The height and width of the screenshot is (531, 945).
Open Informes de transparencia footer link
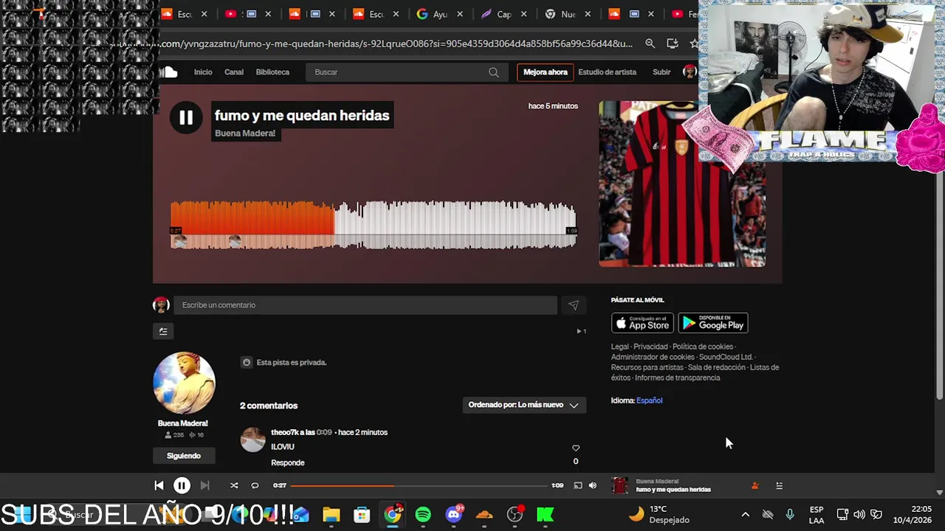678,378
